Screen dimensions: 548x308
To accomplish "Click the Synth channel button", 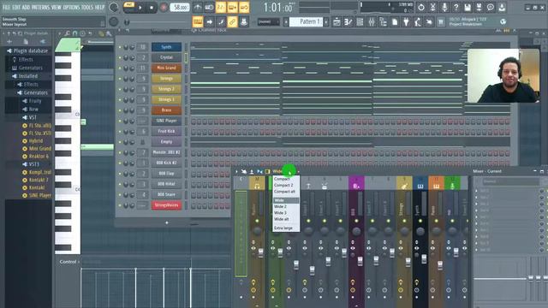I will pyautogui.click(x=166, y=47).
